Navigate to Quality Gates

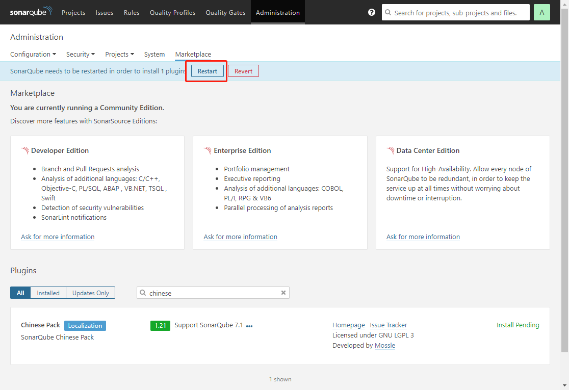(x=225, y=12)
